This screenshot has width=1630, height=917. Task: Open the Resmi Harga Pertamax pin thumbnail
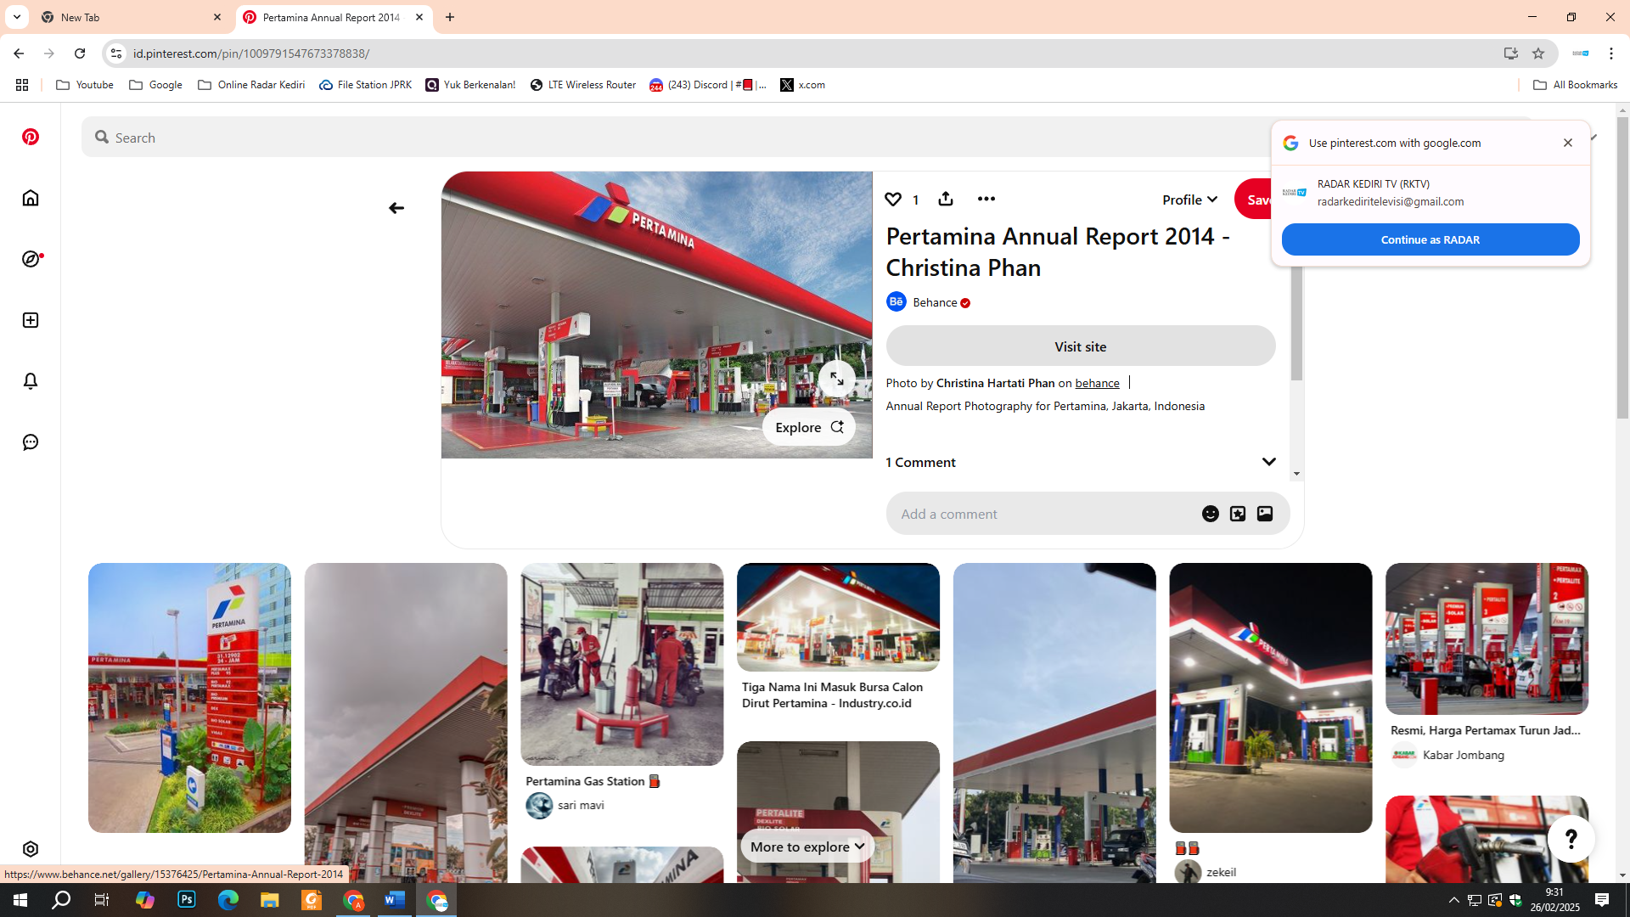1487,639
